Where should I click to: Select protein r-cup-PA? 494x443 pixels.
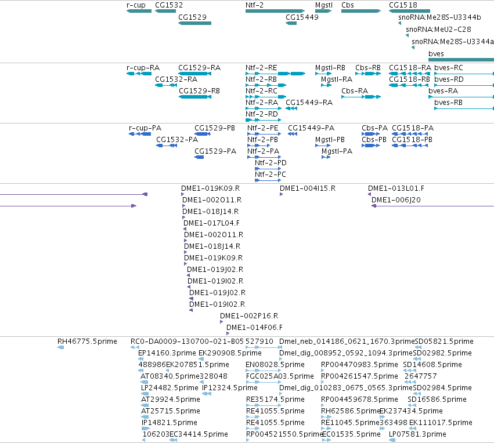click(x=140, y=134)
